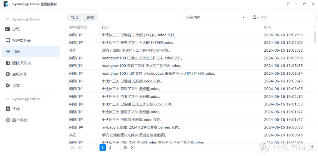Sort by 时间 column header

pos(286,27)
